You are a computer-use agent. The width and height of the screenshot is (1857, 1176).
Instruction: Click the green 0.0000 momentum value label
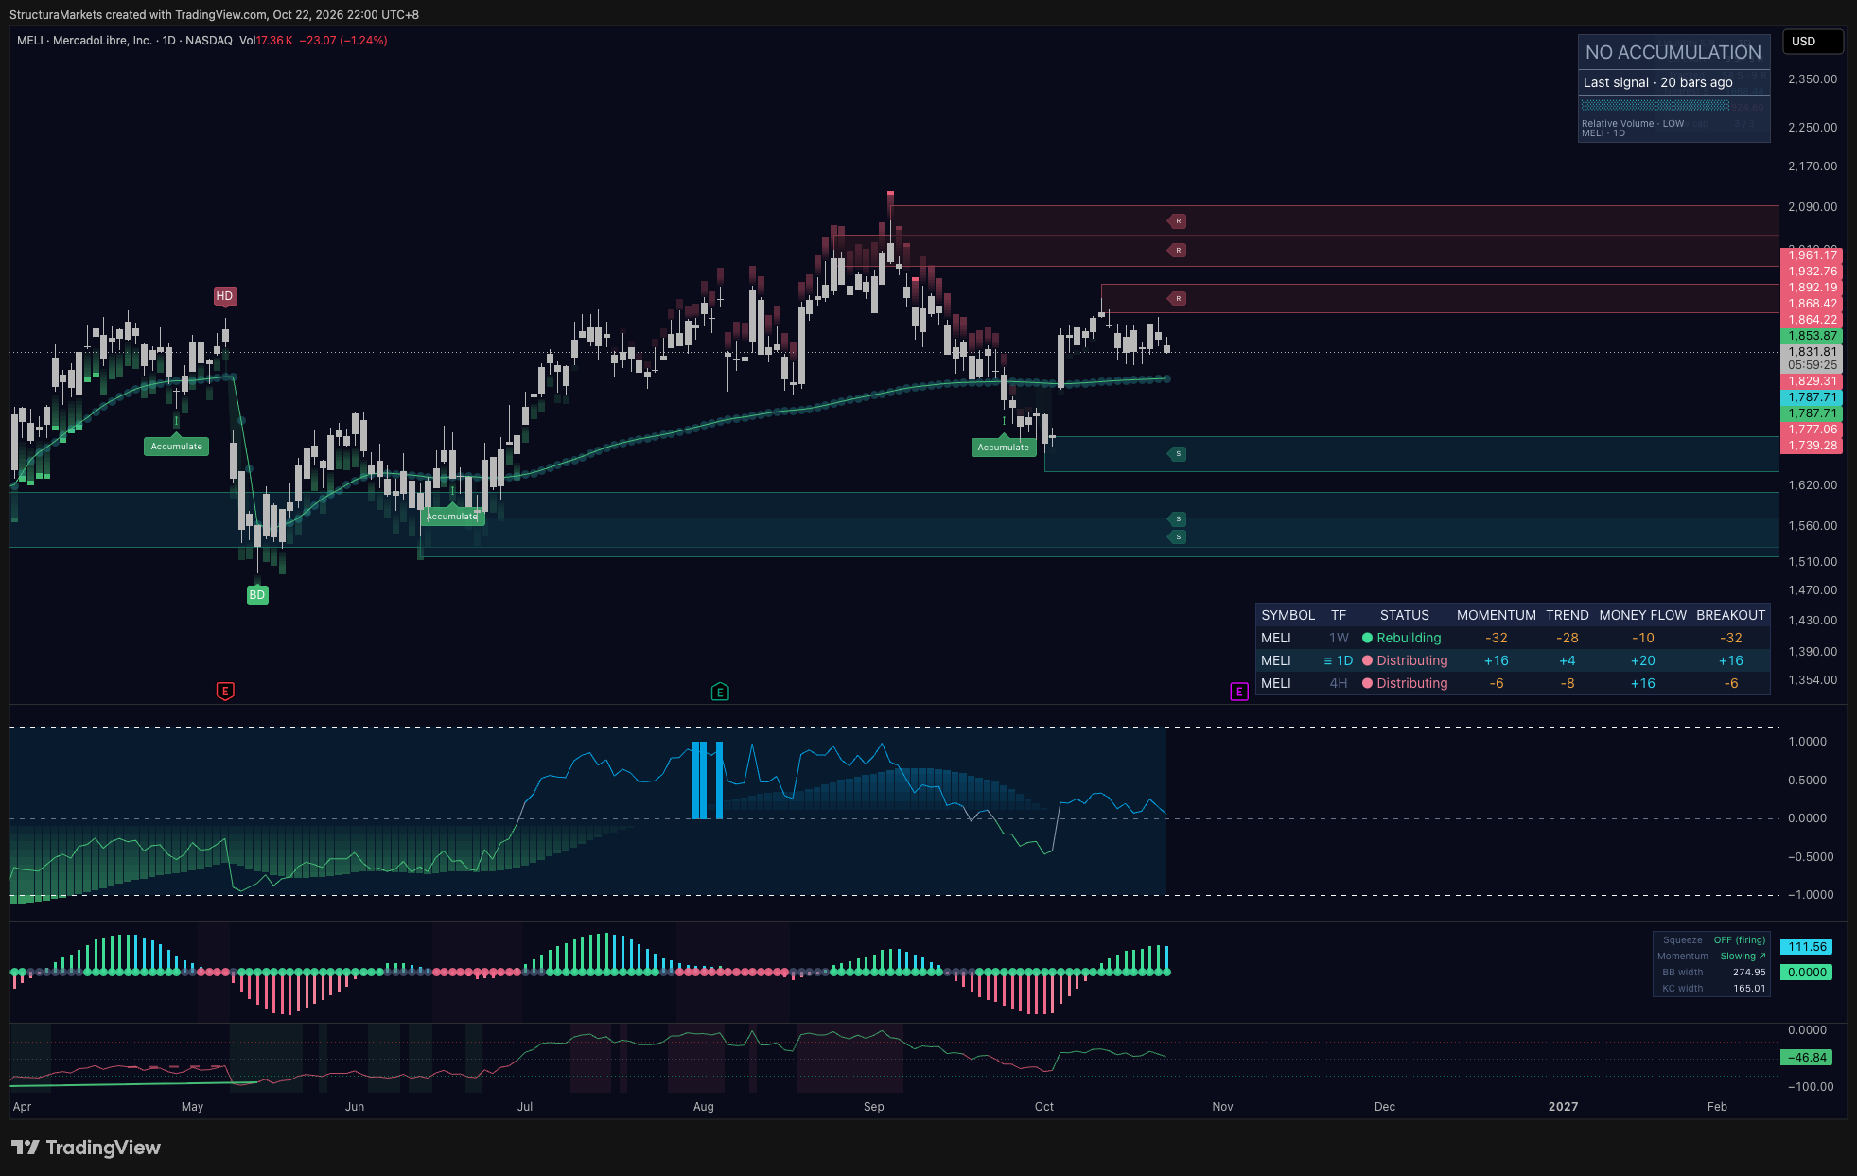(x=1806, y=973)
